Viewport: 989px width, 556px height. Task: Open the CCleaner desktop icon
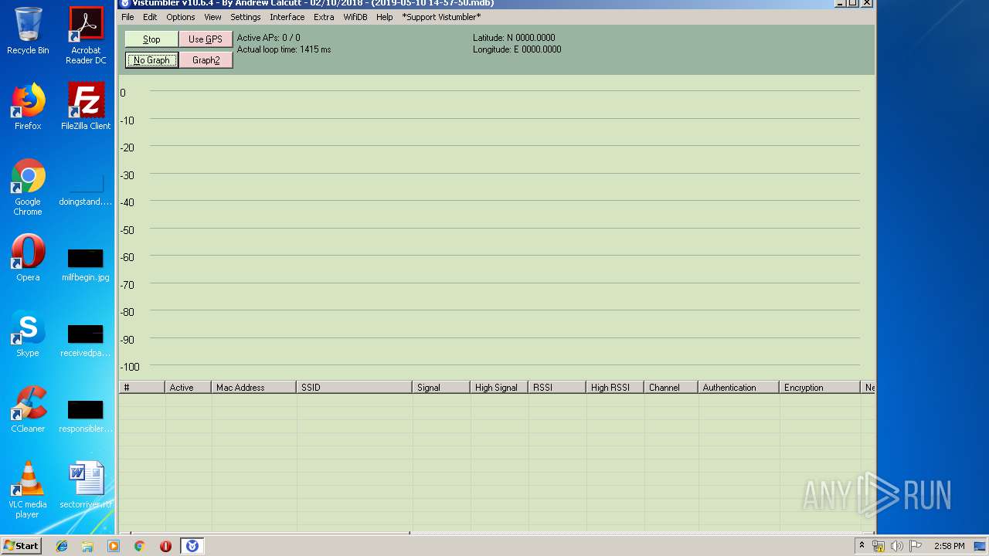click(x=28, y=409)
